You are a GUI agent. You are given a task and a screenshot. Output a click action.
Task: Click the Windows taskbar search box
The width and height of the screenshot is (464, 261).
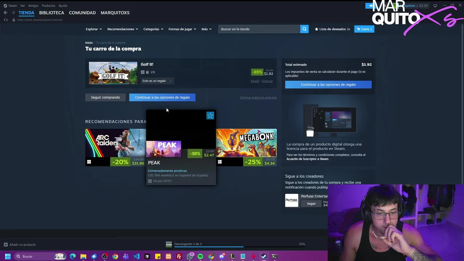(40, 256)
